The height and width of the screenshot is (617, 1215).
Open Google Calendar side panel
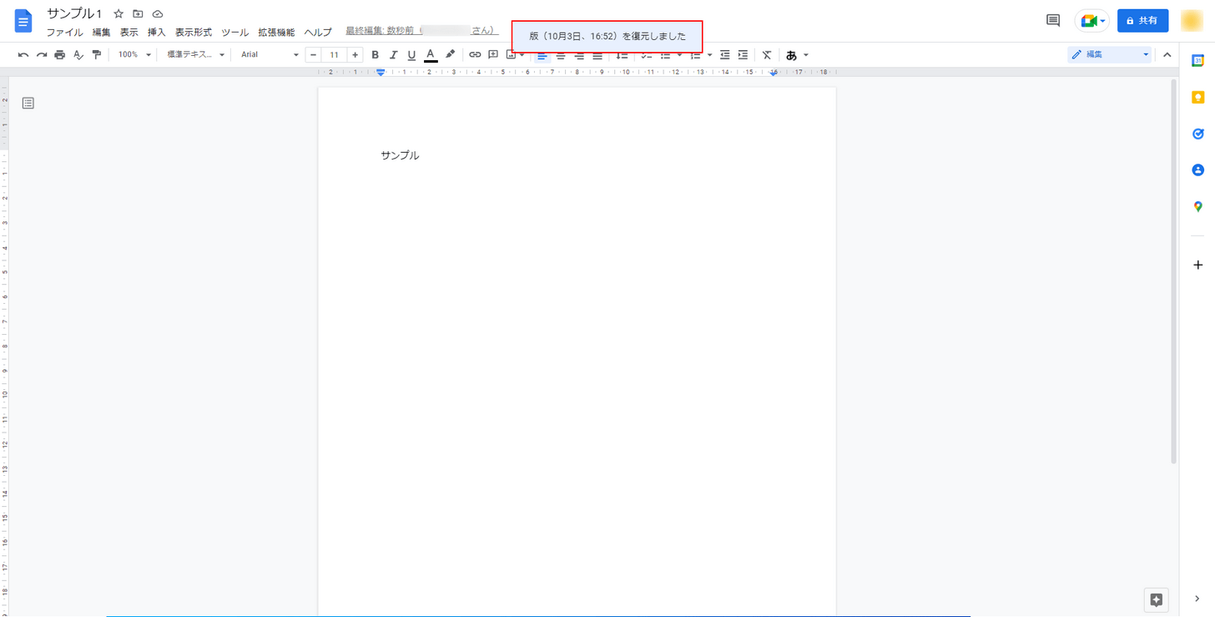click(x=1197, y=61)
